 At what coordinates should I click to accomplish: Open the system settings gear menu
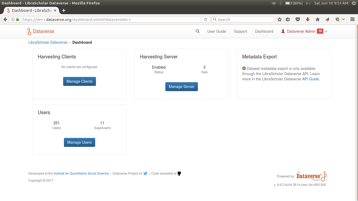[353, 3]
